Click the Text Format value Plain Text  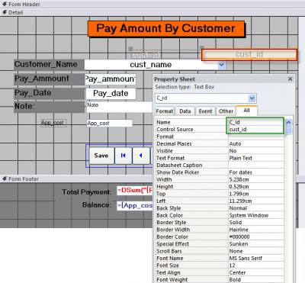tap(255, 158)
